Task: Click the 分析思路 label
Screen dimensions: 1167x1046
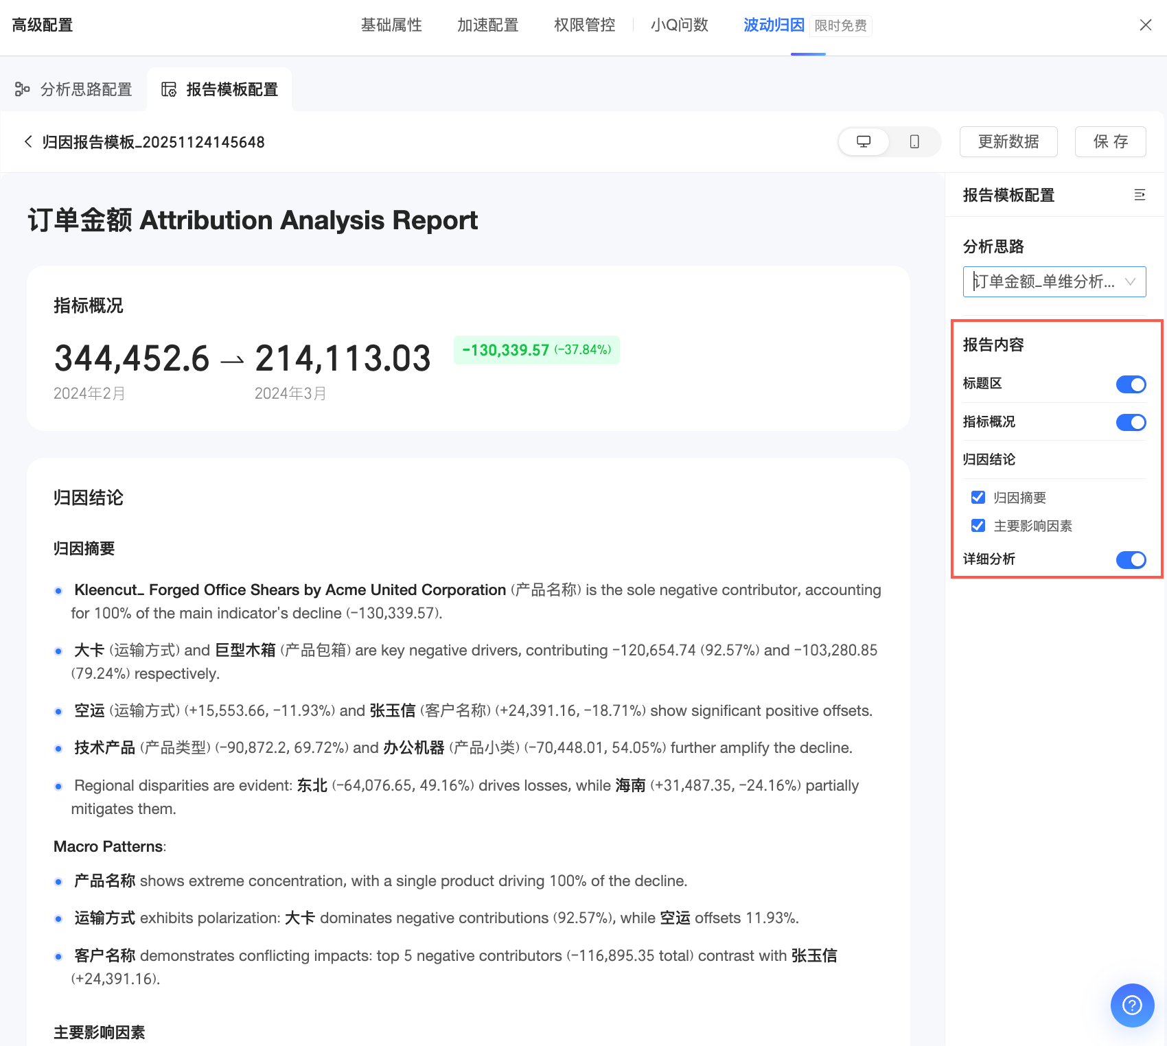Action: [x=993, y=246]
